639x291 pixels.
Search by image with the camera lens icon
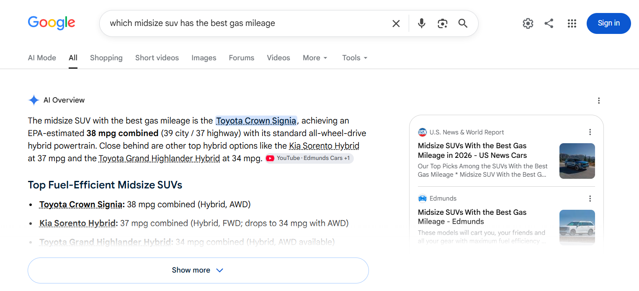tap(443, 23)
